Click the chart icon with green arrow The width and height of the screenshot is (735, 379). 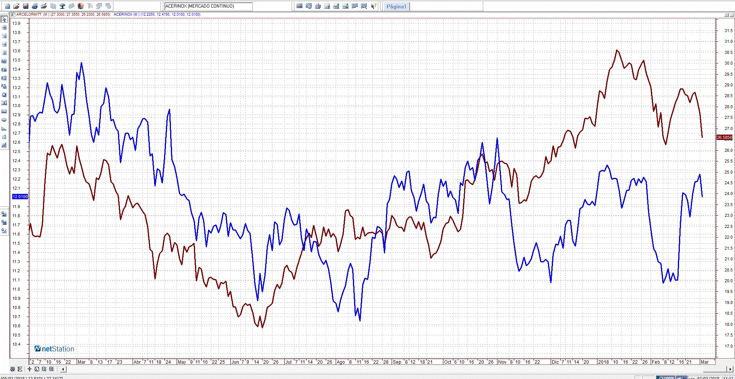pos(346,6)
